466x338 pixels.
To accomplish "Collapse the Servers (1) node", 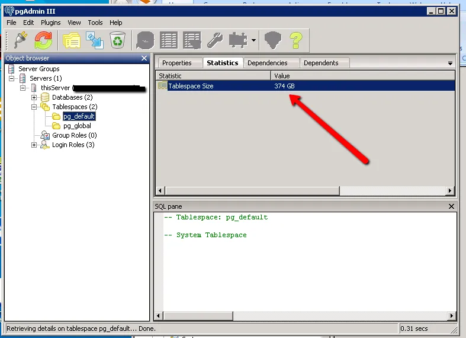I will [11, 78].
